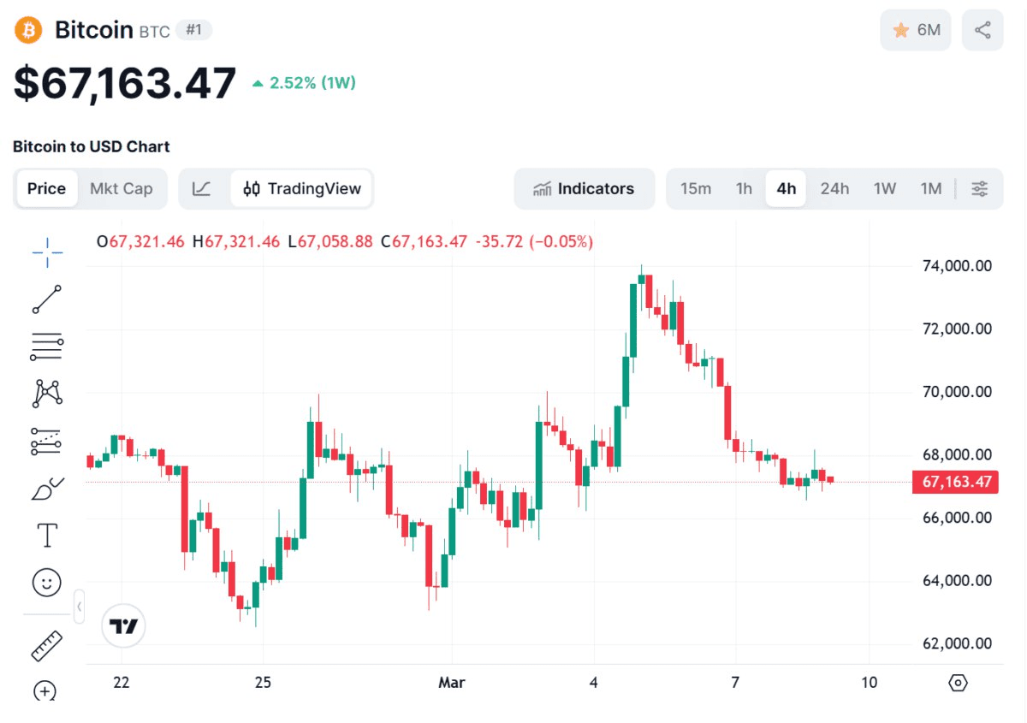
Task: Add Bitcoin to watchlist via the star
Action: click(x=915, y=30)
